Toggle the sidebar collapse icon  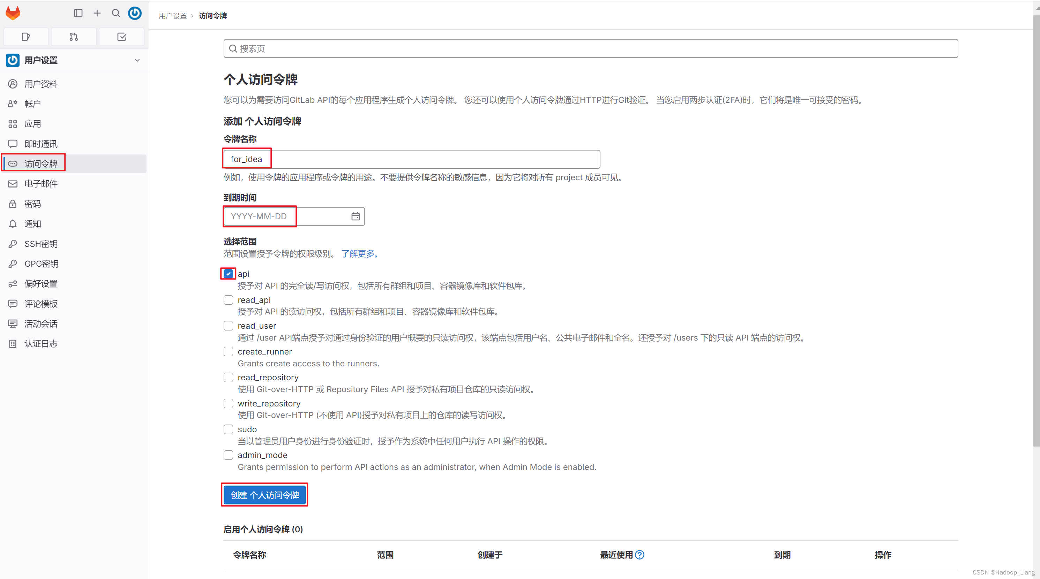tap(78, 13)
